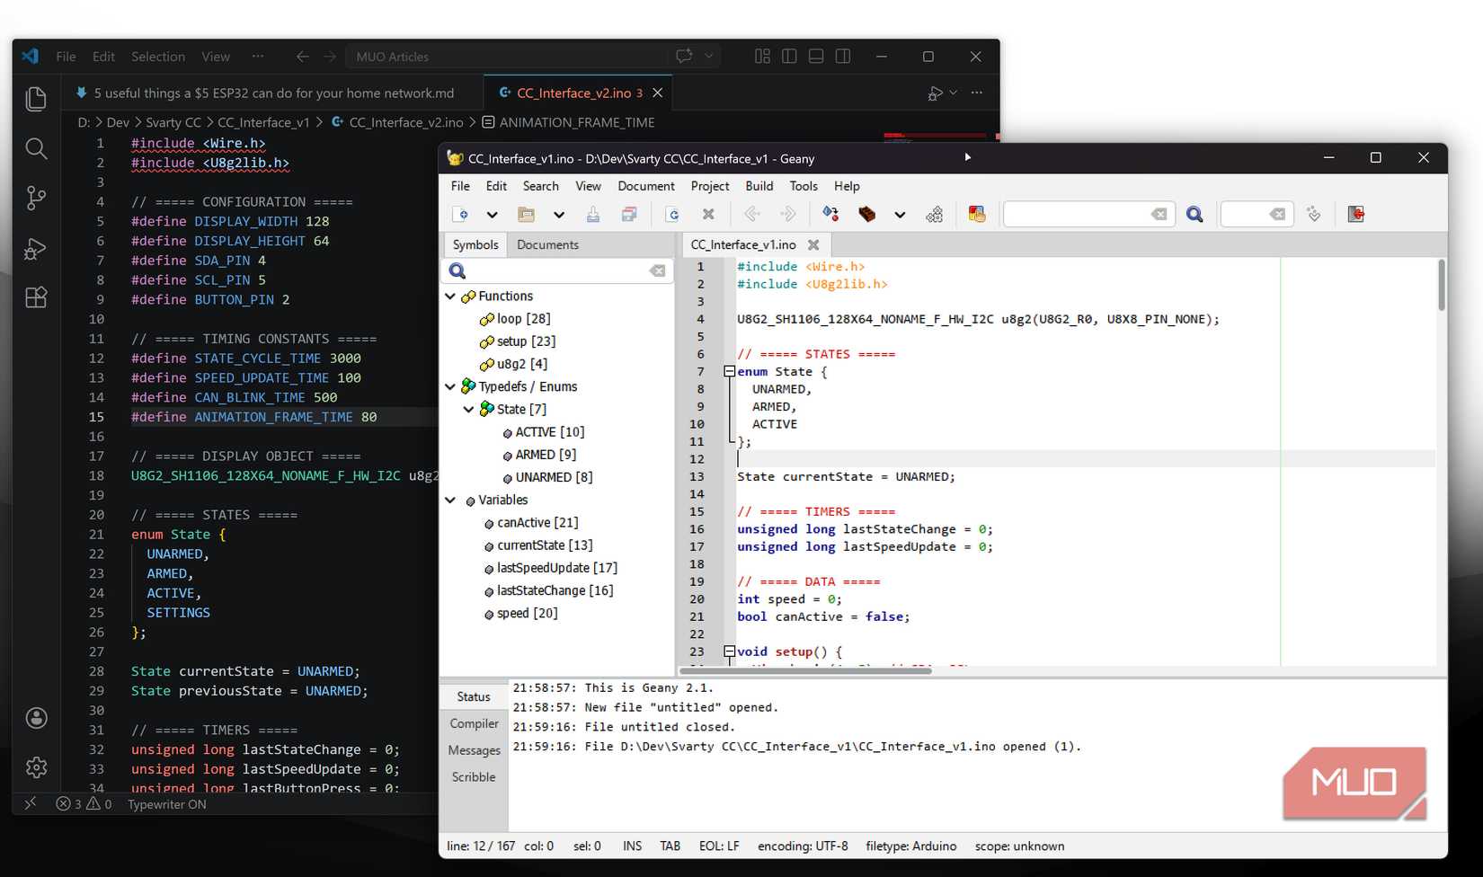The width and height of the screenshot is (1483, 877).
Task: Open Geany new file template dropdown
Action: [x=492, y=215]
